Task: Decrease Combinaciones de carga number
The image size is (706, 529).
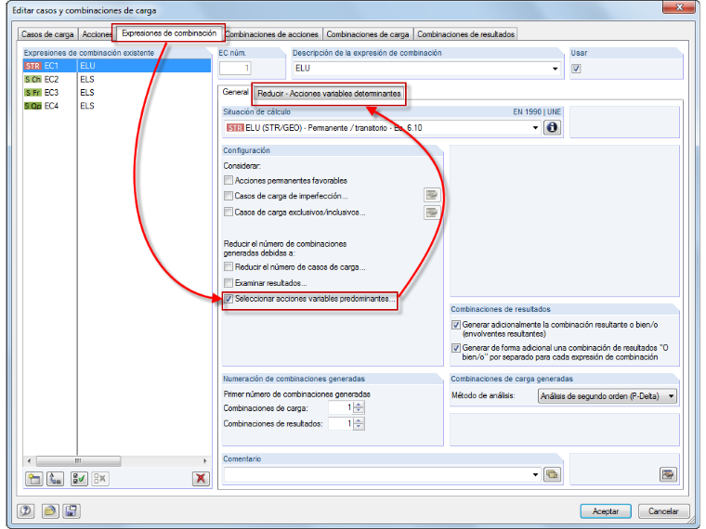Action: coord(359,411)
